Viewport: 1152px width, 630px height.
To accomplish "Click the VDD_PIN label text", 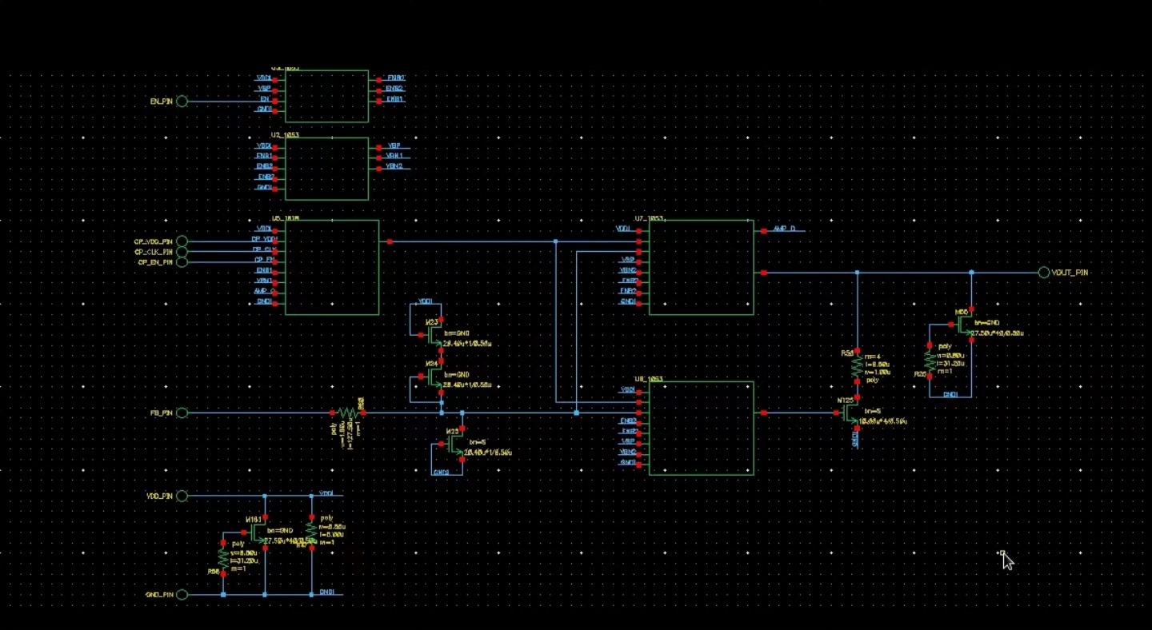I will [x=159, y=496].
